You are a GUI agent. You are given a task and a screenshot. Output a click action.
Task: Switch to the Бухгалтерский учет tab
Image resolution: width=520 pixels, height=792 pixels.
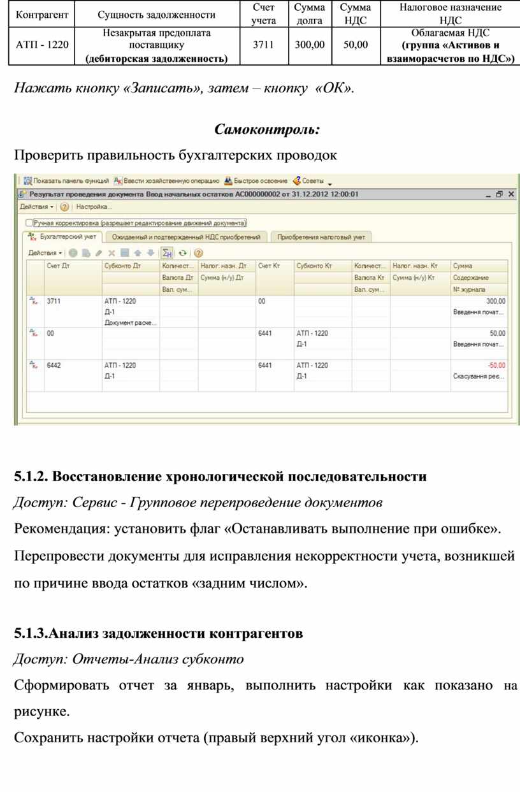62,237
